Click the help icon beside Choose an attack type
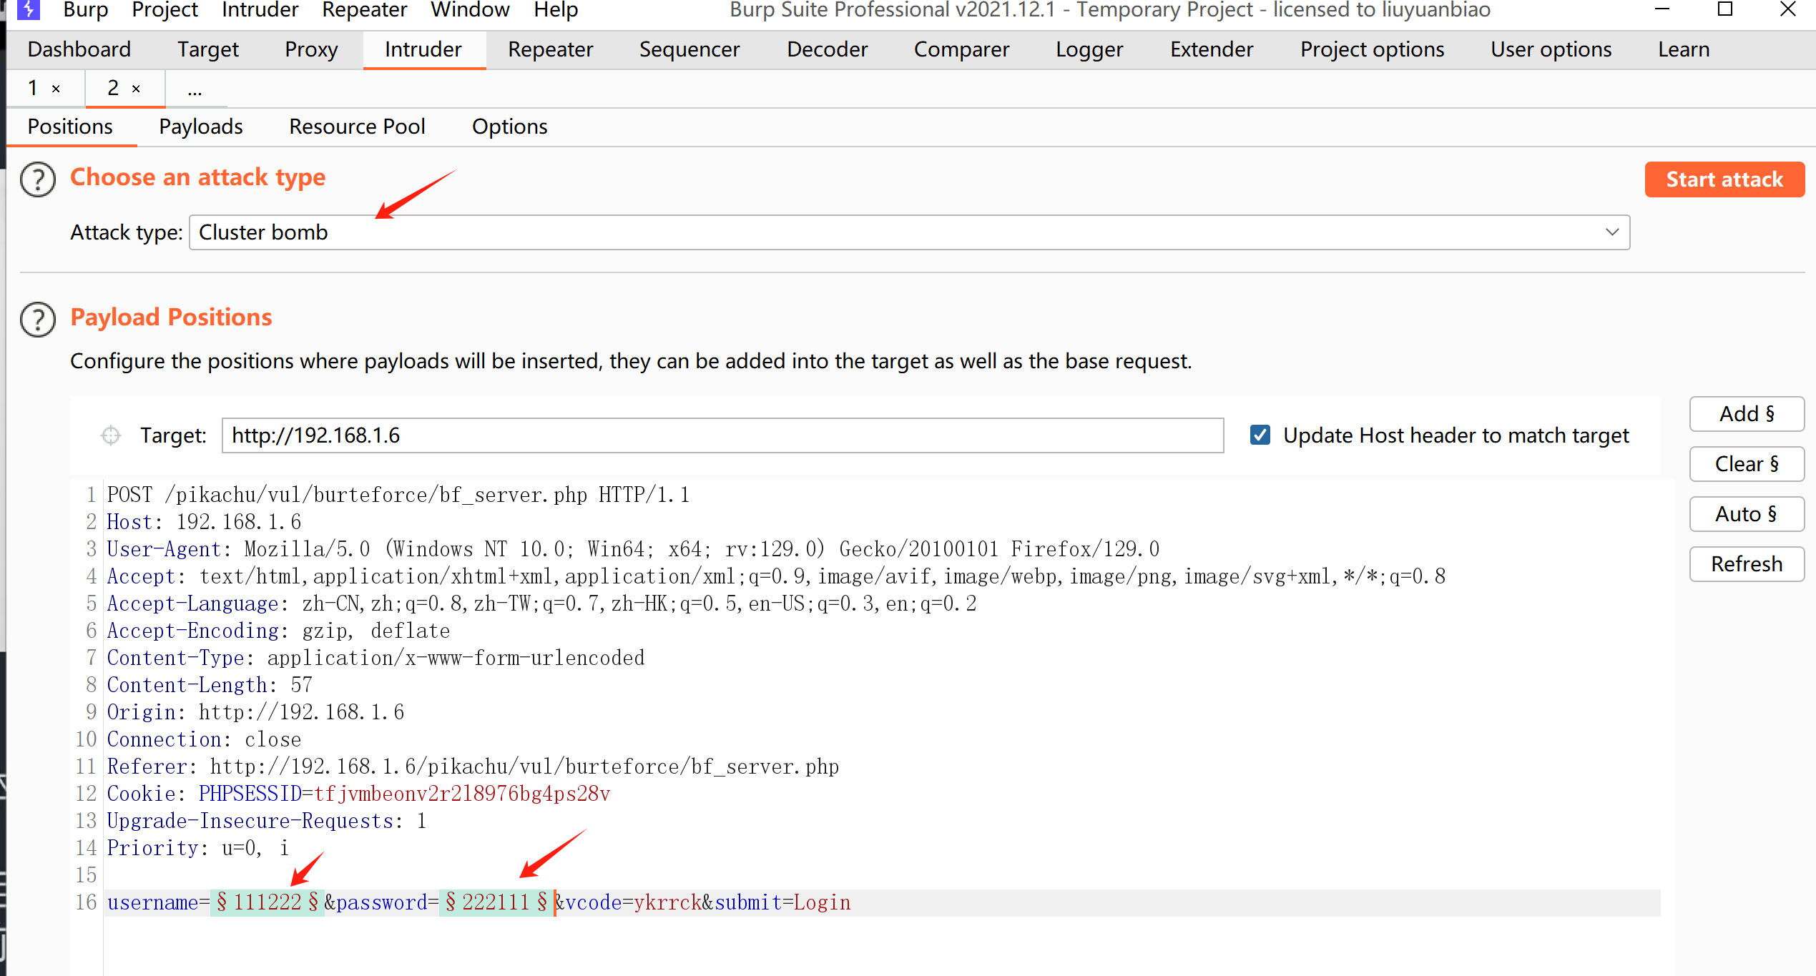This screenshot has width=1816, height=976. click(x=38, y=179)
